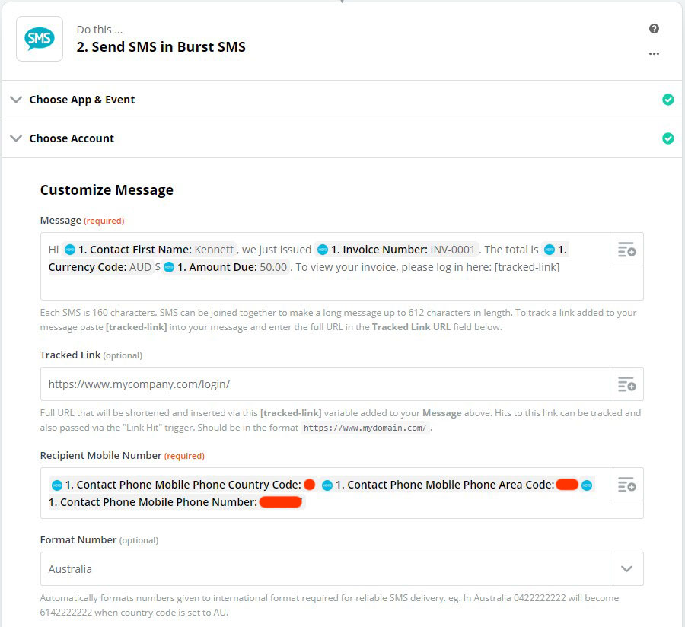Click the Recipient Mobile Number (required) label
685x627 pixels.
pyautogui.click(x=122, y=455)
